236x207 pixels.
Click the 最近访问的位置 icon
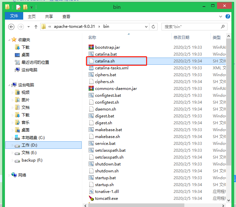click(x=17, y=62)
